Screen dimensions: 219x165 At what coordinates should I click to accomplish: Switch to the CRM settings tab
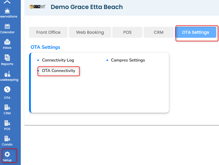click(159, 32)
